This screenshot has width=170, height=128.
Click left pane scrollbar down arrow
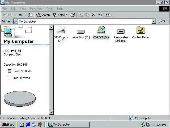click(x=51, y=112)
